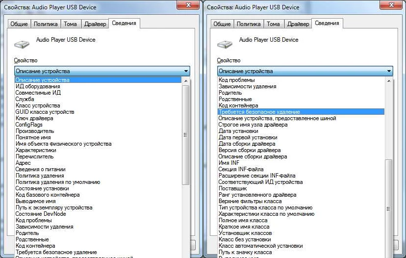The width and height of the screenshot is (406, 258).
Task: Select Перечислитель property
Action: (98, 157)
